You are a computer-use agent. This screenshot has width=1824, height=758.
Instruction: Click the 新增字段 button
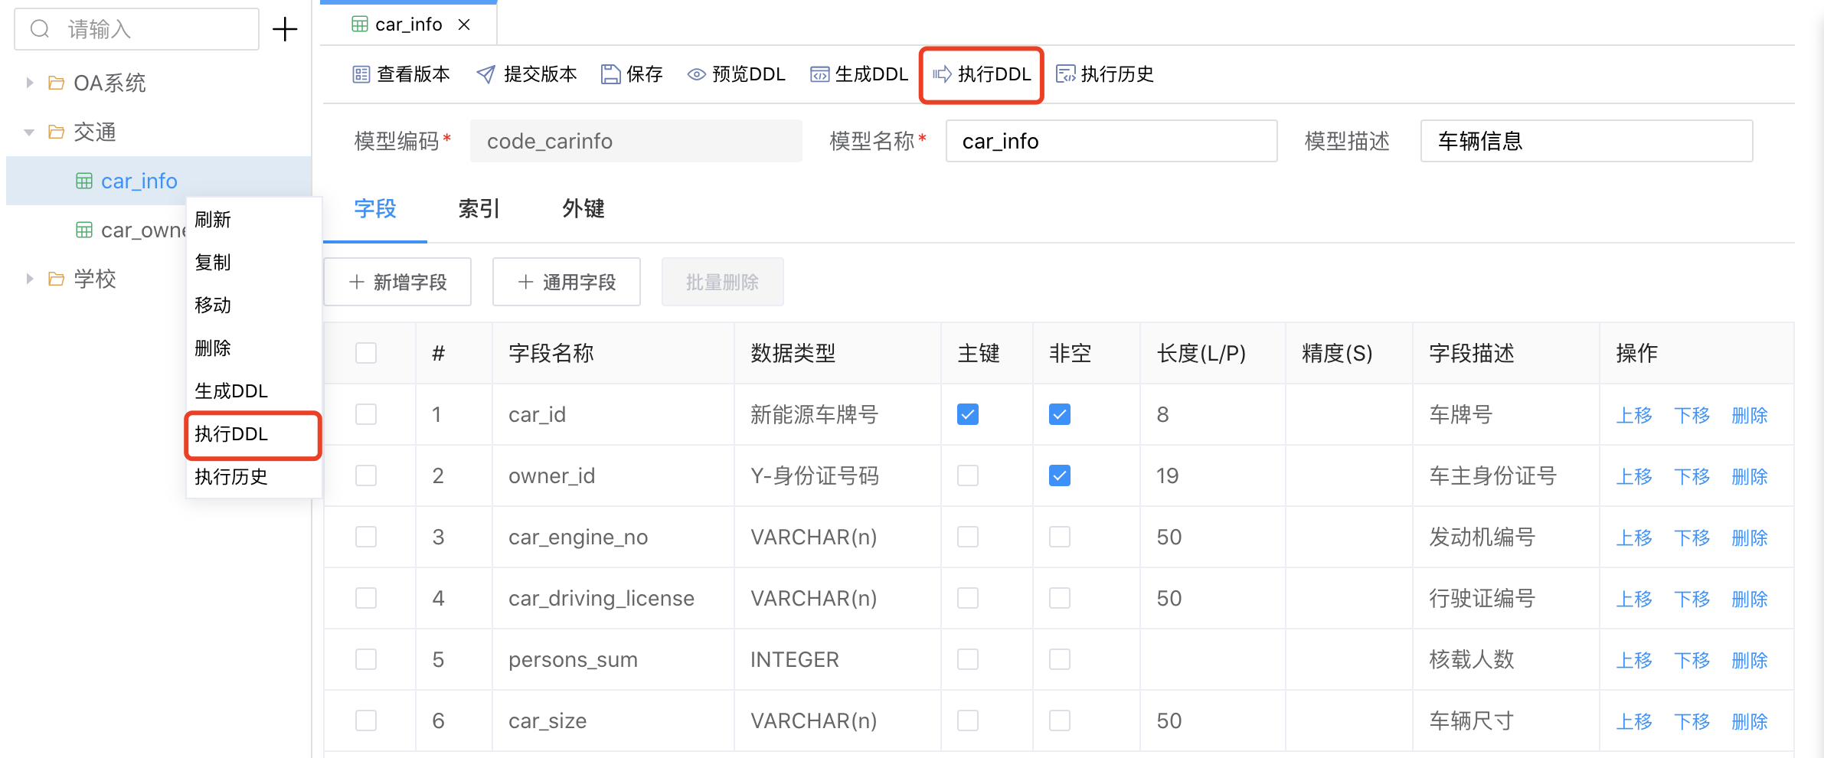[397, 283]
